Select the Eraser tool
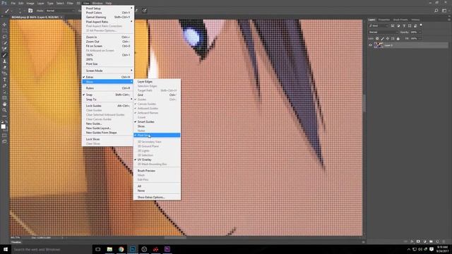The width and height of the screenshot is (452, 254). [x=4, y=68]
